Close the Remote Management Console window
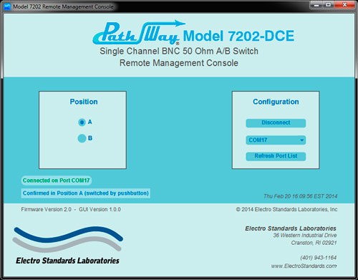Viewport: 358px width, 280px height. click(344, 5)
